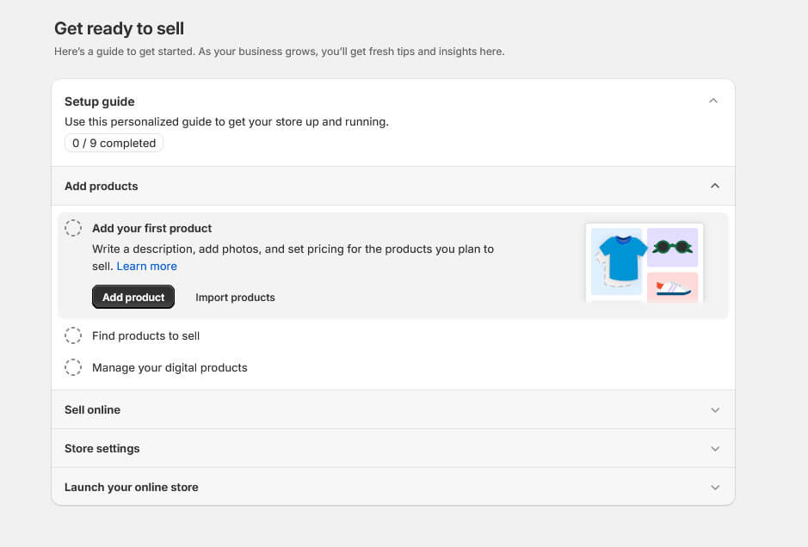
Task: Expand the Store settings chevron
Action: 714,449
